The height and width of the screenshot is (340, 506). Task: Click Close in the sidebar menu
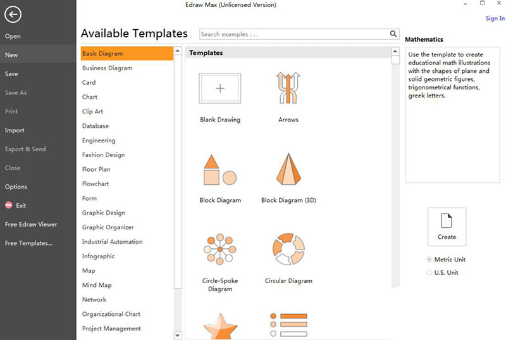[13, 168]
